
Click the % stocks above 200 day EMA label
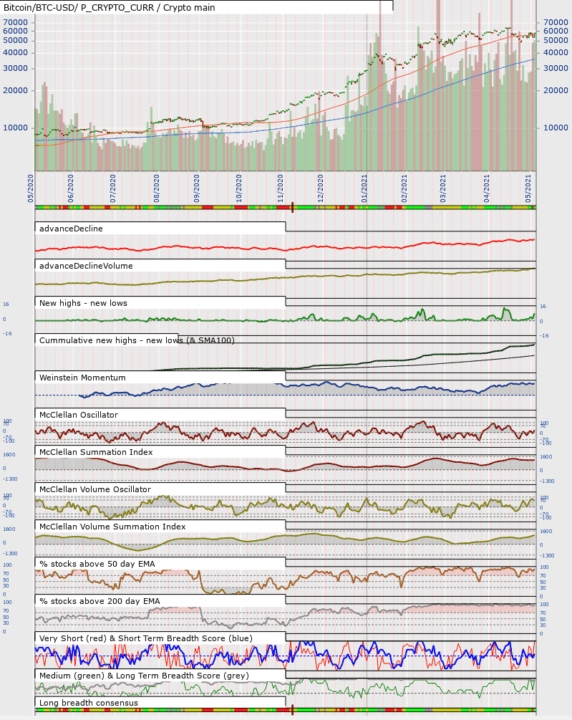pos(100,601)
